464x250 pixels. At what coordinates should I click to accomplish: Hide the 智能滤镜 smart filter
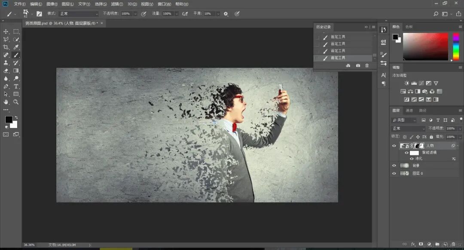click(406, 153)
